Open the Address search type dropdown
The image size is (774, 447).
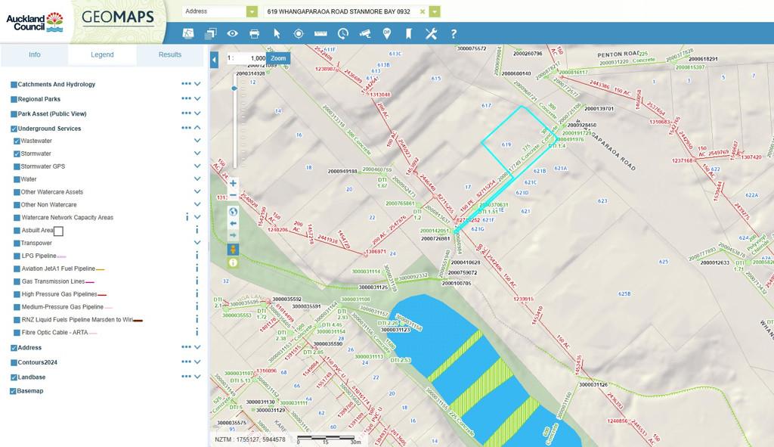point(252,11)
